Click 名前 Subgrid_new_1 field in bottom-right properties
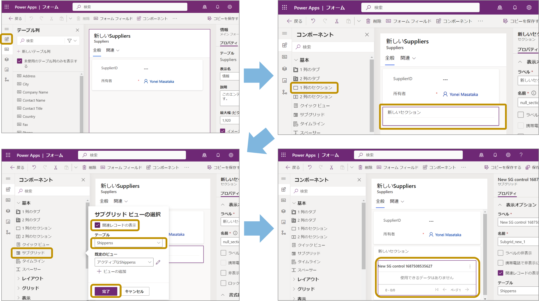Screen dimensions: 539x301 518,242
